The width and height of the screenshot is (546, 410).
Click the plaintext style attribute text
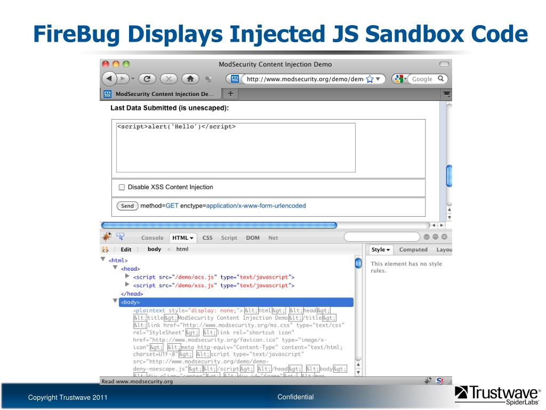(x=205, y=310)
